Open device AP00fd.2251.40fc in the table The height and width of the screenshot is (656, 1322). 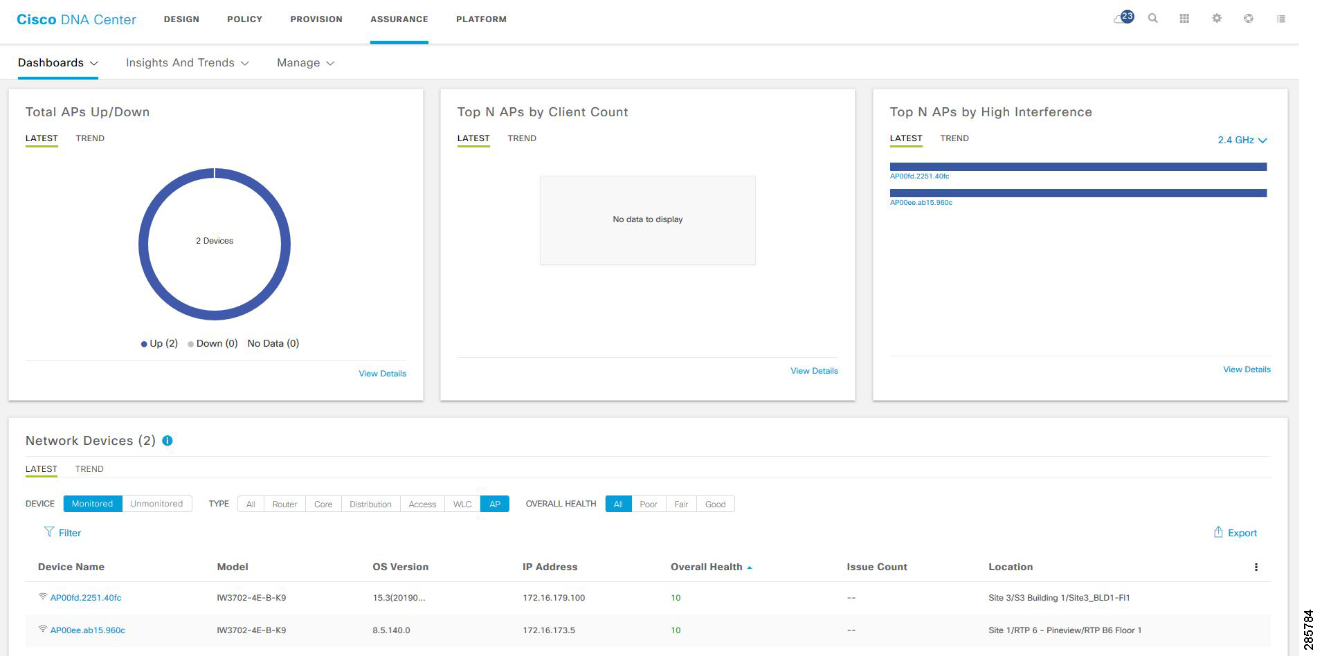[86, 598]
